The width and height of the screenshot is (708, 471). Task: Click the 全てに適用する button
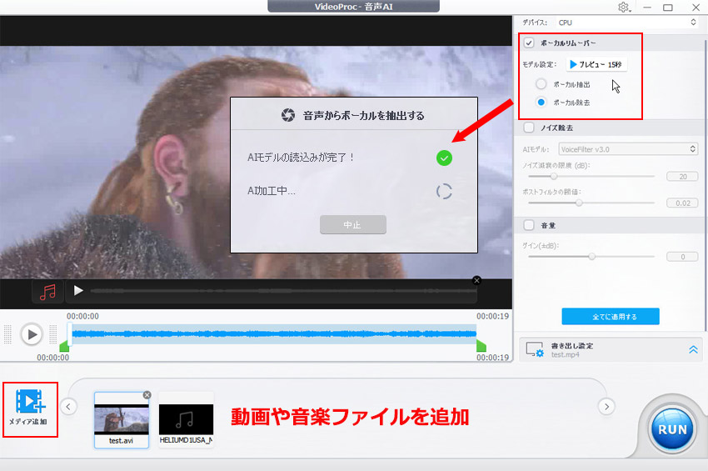point(610,317)
